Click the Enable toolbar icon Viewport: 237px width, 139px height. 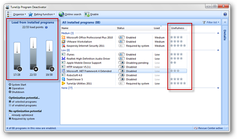coord(87,14)
